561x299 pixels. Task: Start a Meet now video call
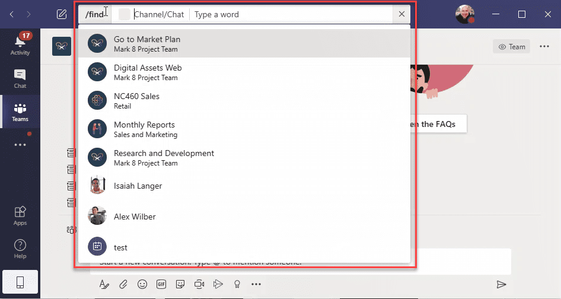pyautogui.click(x=199, y=284)
